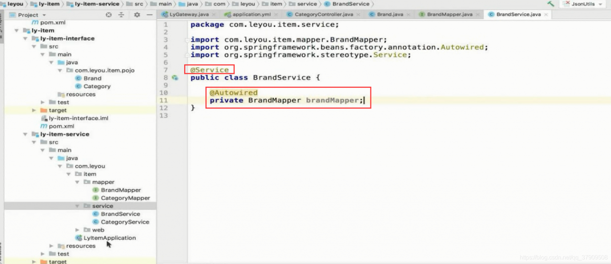
Task: Collapse the ly-item-interface module node
Action: 26,39
